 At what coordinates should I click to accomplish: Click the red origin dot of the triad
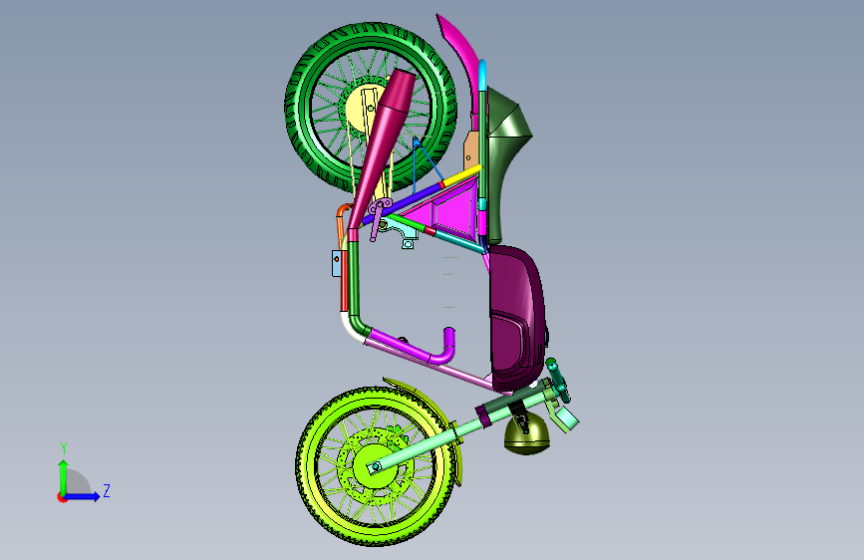point(61,497)
